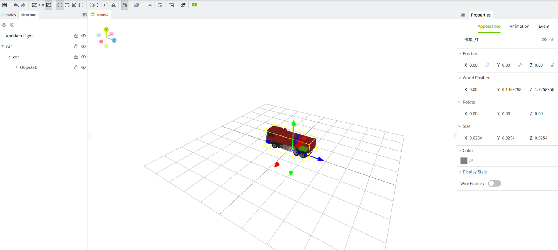Toggle the Wire Frame switch
The image size is (558, 250).
tap(494, 183)
